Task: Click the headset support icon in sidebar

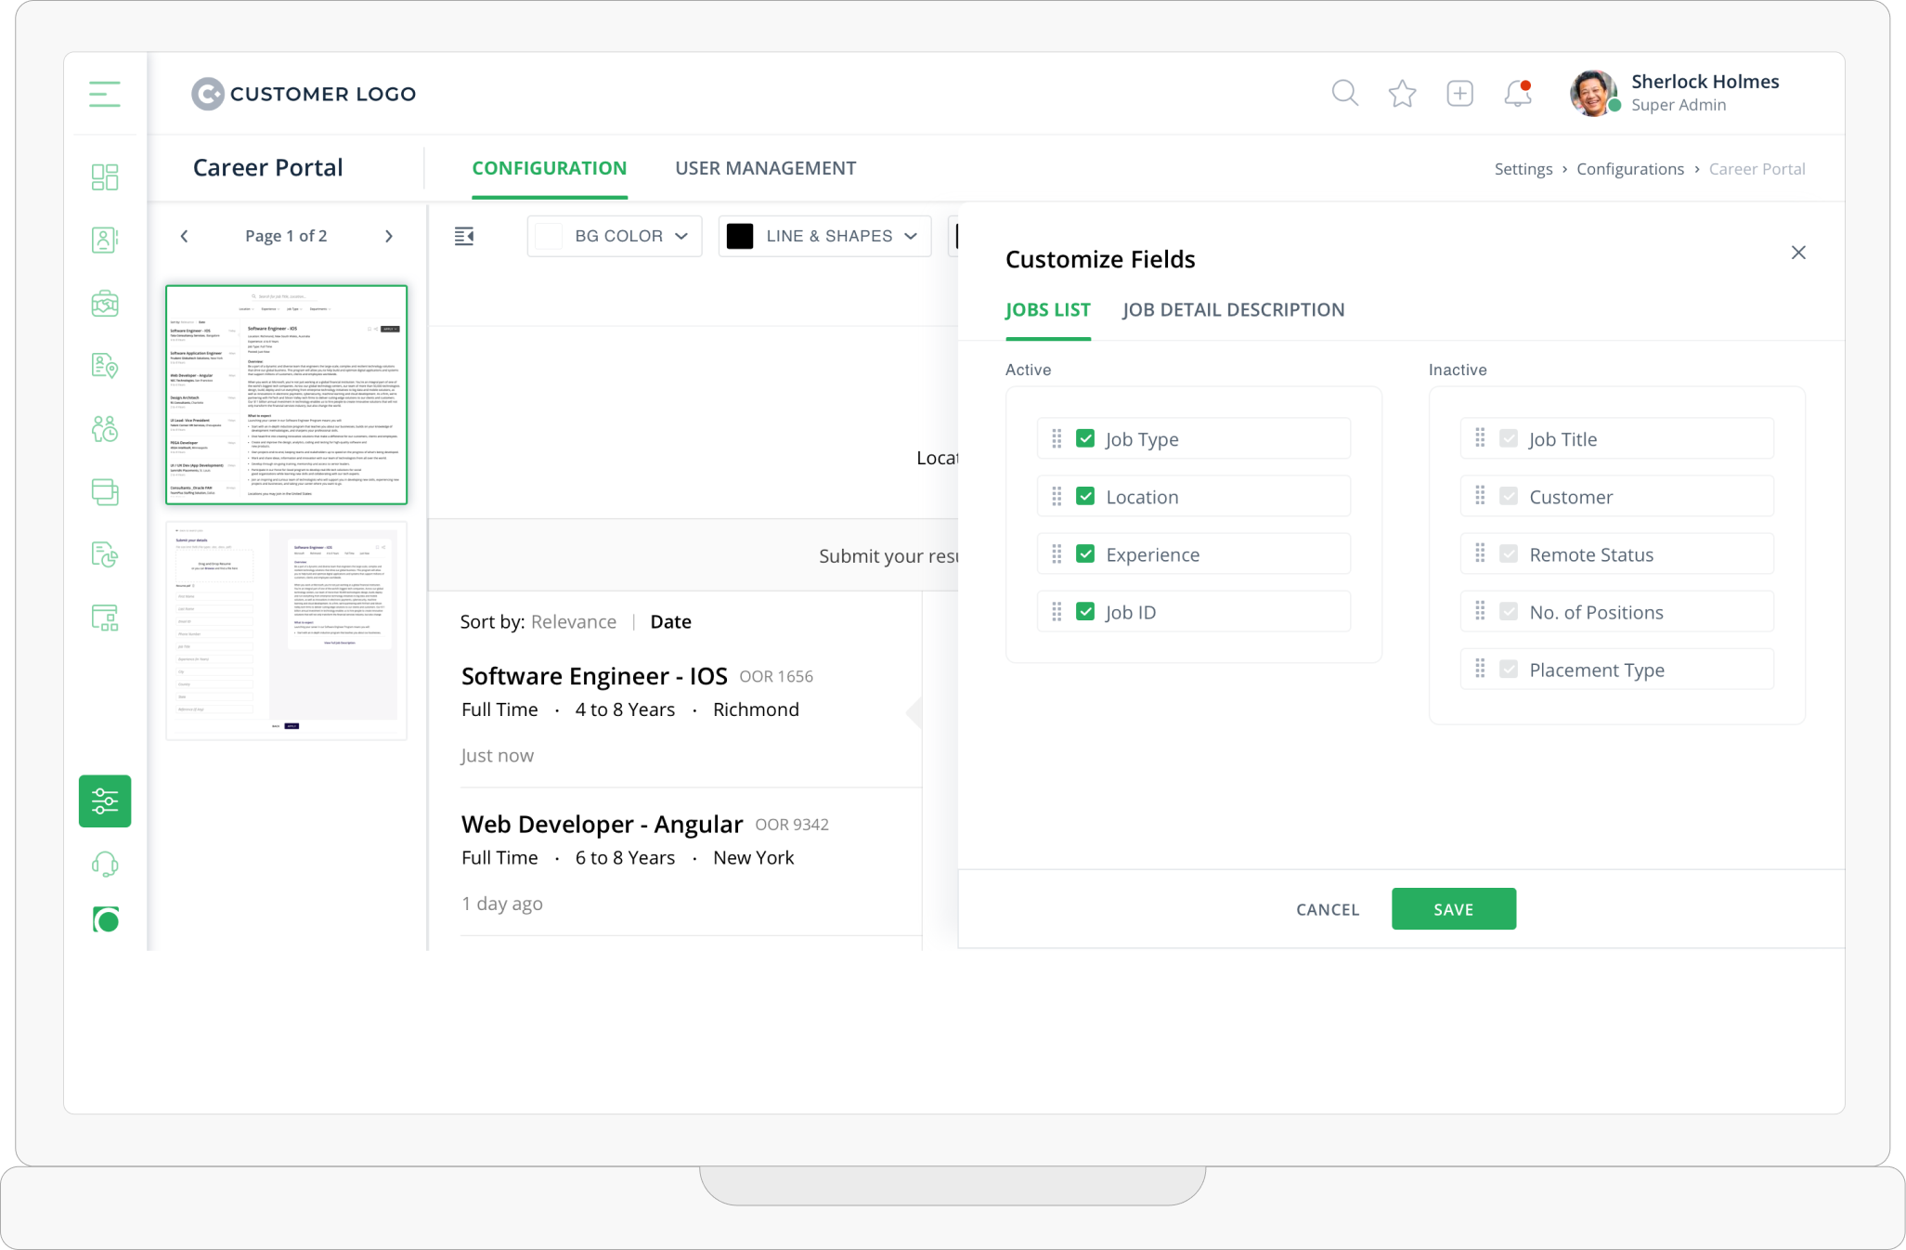Action: (x=105, y=865)
